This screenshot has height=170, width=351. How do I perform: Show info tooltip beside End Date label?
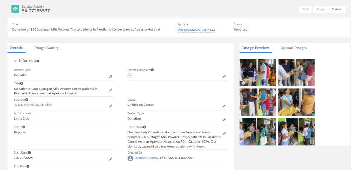[x=28, y=166]
